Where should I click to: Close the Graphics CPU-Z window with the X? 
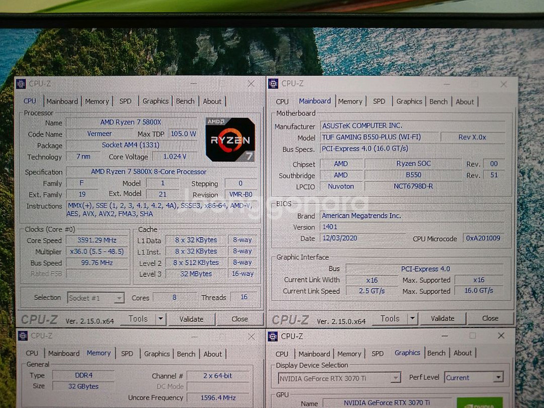(x=501, y=336)
